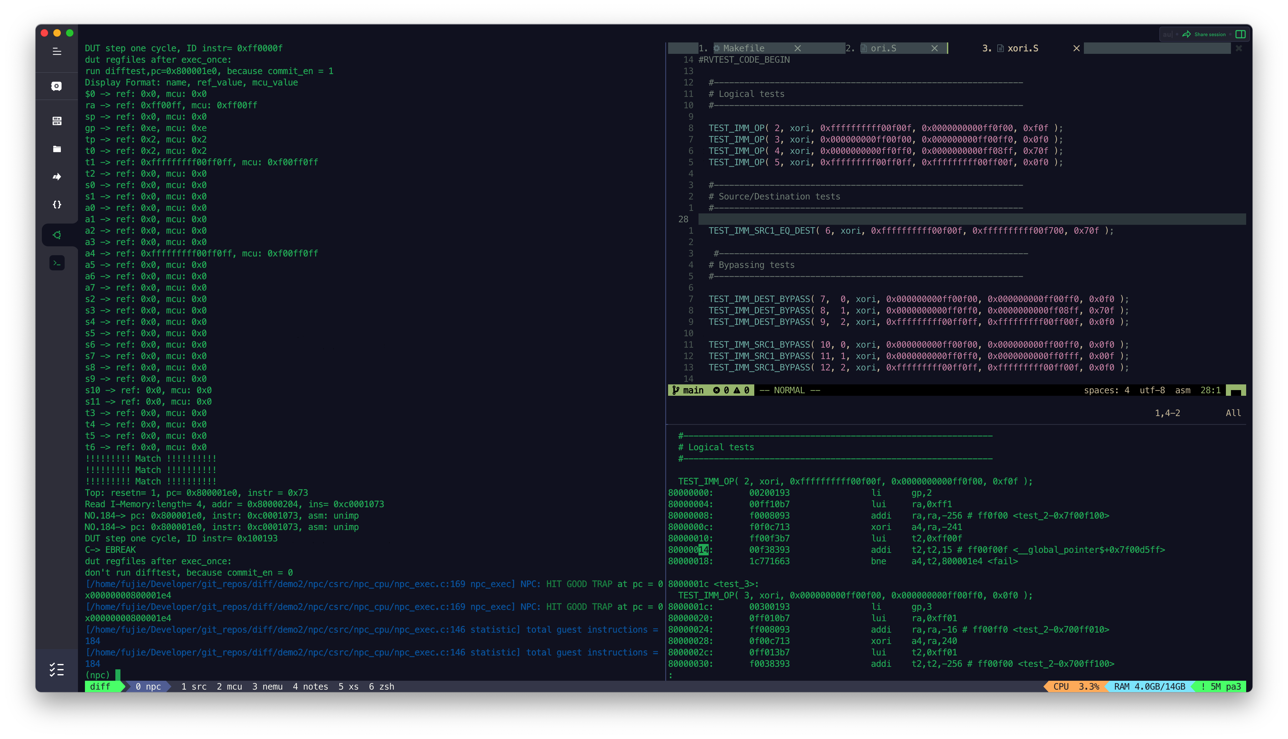Viewport: 1288px width, 739px height.
Task: Open the Snippets curly braces icon
Action: tap(57, 205)
